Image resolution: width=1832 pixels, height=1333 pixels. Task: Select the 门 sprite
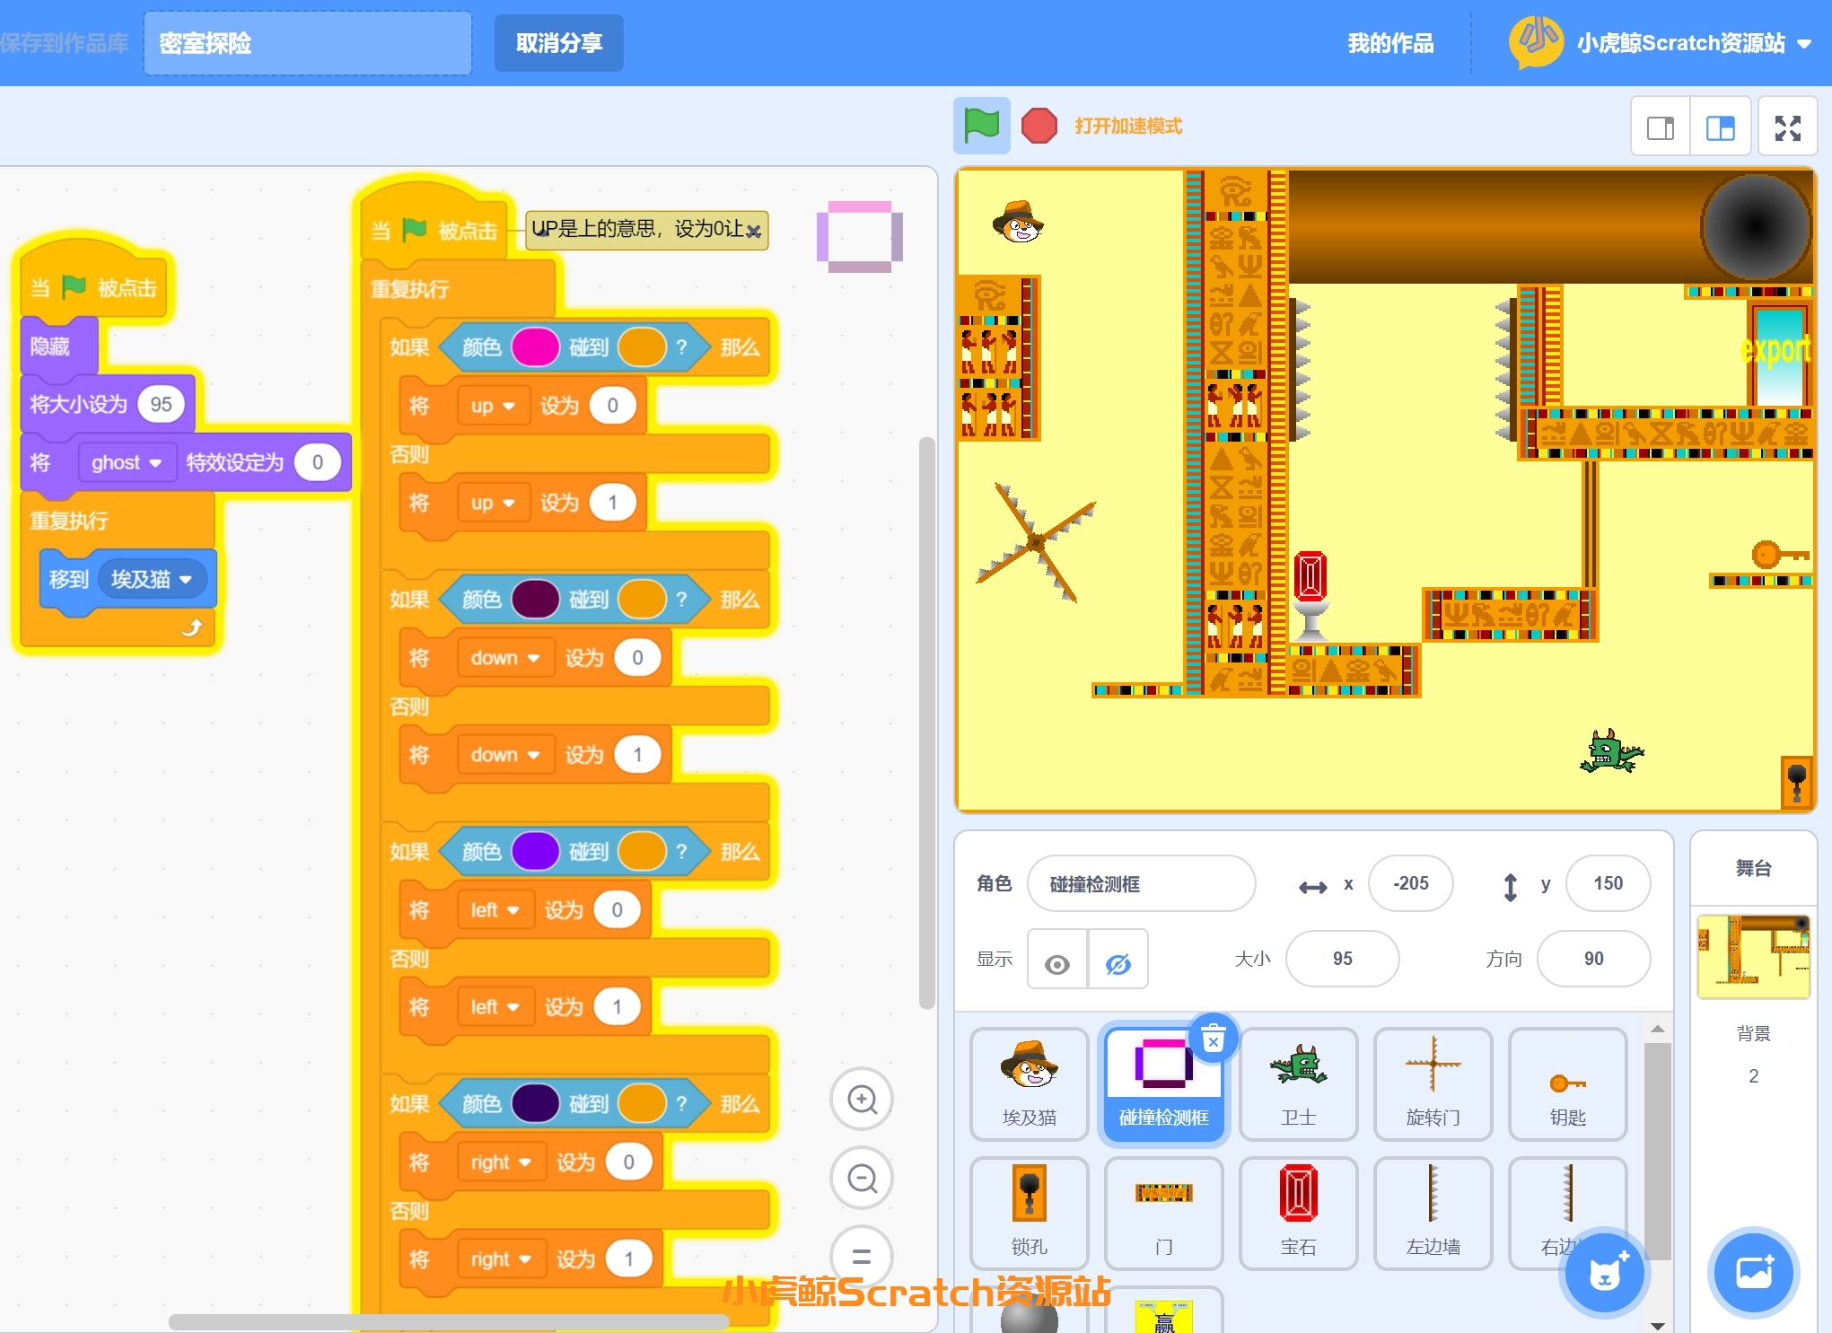[1164, 1214]
